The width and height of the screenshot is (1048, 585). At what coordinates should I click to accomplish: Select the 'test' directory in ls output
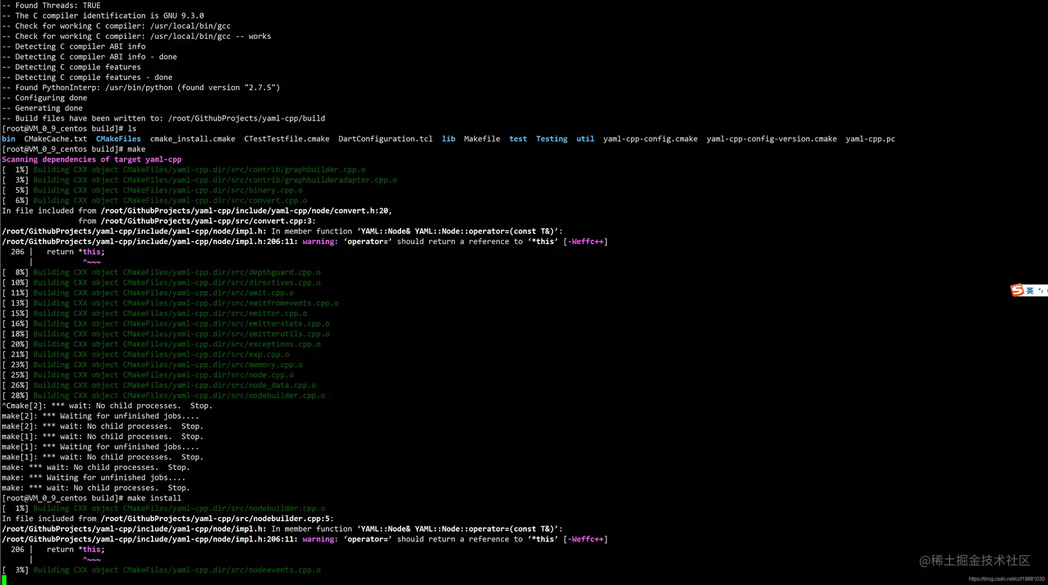[x=518, y=139]
